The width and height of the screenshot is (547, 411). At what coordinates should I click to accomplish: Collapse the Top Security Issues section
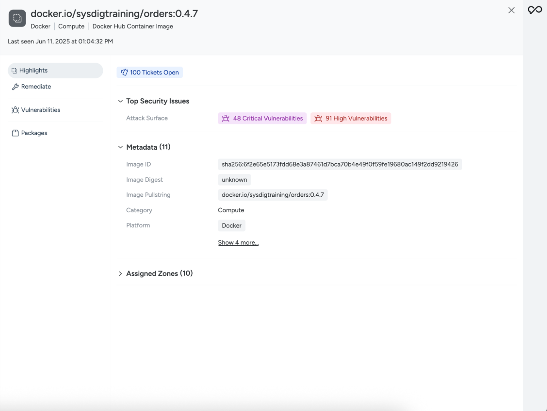tap(120, 101)
